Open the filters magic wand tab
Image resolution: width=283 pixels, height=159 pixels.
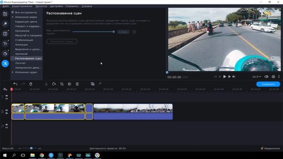point(5,23)
